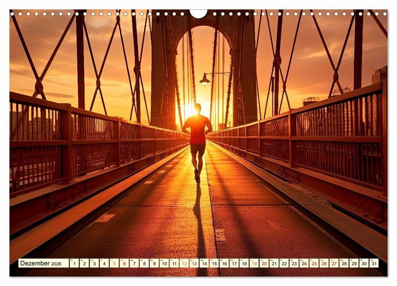Image resolution: width=397 pixels, height=286 pixels.
Task: Select weekend day 20 in calendar strip
Action: pos(264,263)
